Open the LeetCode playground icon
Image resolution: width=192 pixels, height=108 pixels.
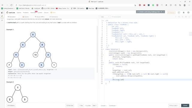click(179, 13)
